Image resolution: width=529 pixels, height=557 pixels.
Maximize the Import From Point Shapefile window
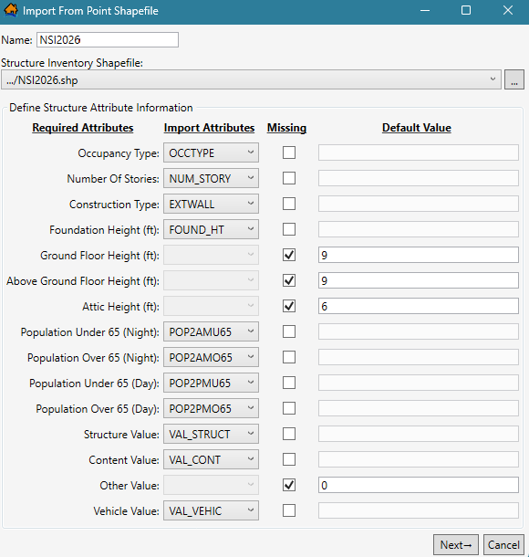[x=466, y=10]
